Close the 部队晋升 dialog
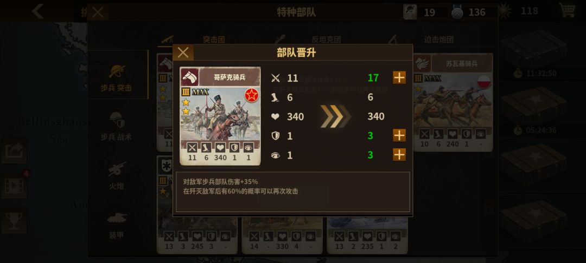586x263 pixels. (x=183, y=52)
